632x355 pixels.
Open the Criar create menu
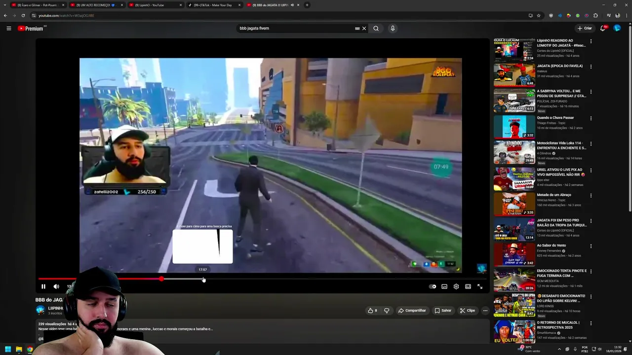click(x=585, y=28)
